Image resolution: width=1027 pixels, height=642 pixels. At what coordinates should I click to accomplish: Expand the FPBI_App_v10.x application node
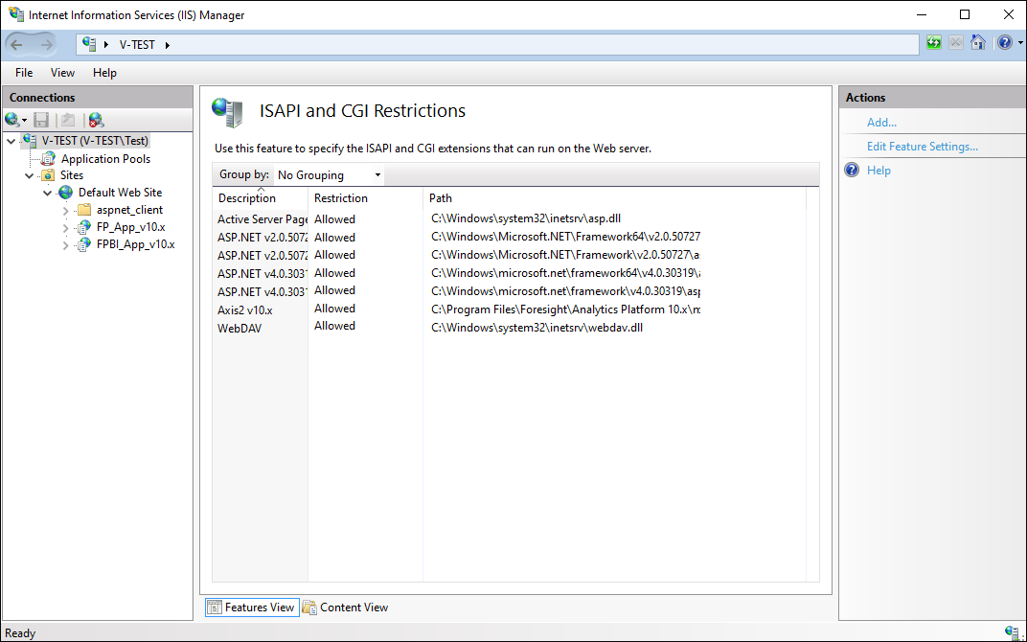[66, 244]
